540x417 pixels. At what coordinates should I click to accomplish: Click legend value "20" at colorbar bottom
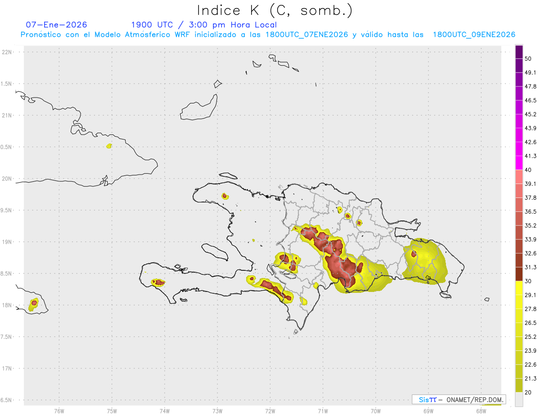[x=529, y=393]
